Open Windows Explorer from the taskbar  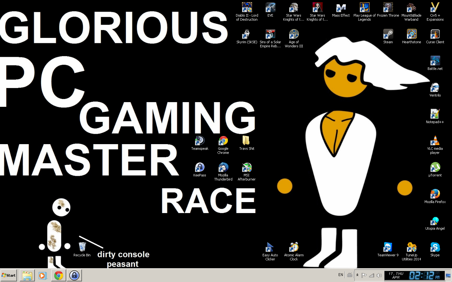click(27, 275)
